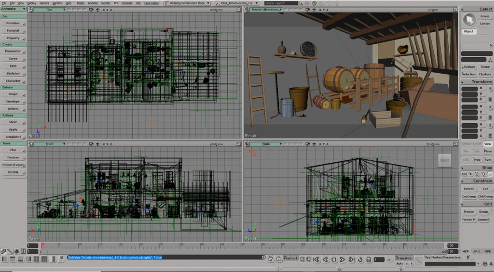Toggle the Prop proportional modeling button
494x272 pixels.
477,159
